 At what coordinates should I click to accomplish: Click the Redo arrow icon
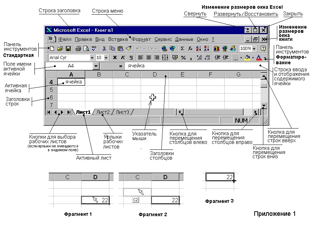[151, 49]
